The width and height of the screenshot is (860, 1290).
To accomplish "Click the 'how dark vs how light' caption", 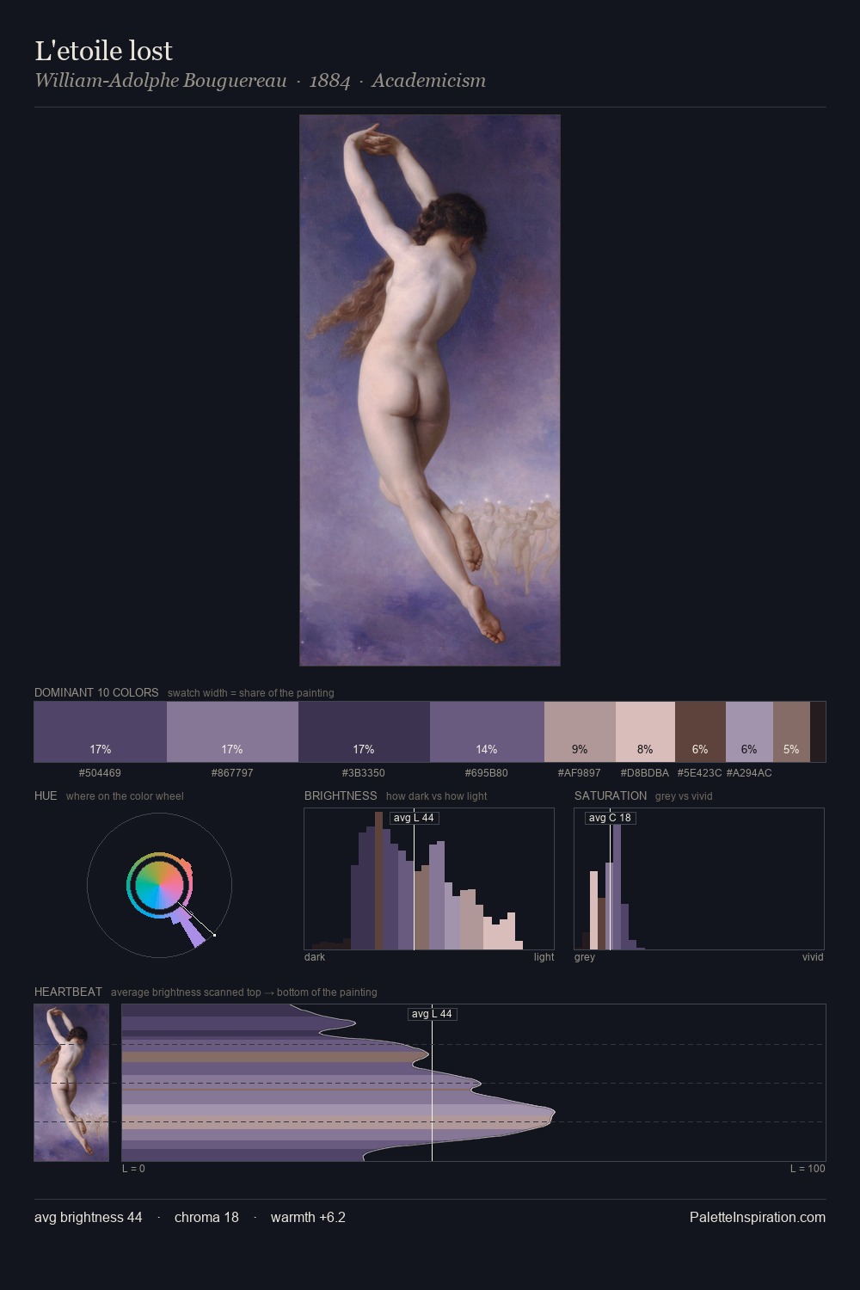I will (436, 796).
